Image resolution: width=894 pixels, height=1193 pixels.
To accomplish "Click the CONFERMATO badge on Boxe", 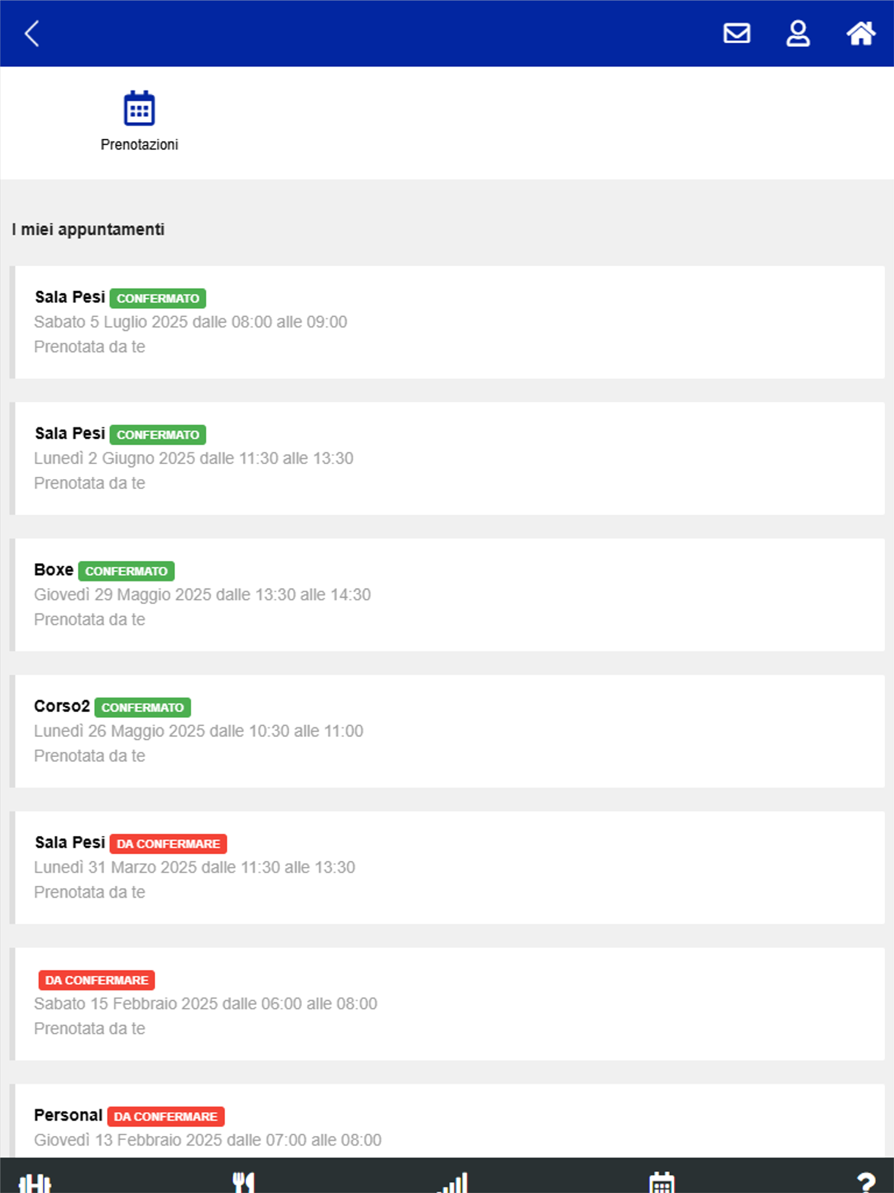I will pos(126,571).
